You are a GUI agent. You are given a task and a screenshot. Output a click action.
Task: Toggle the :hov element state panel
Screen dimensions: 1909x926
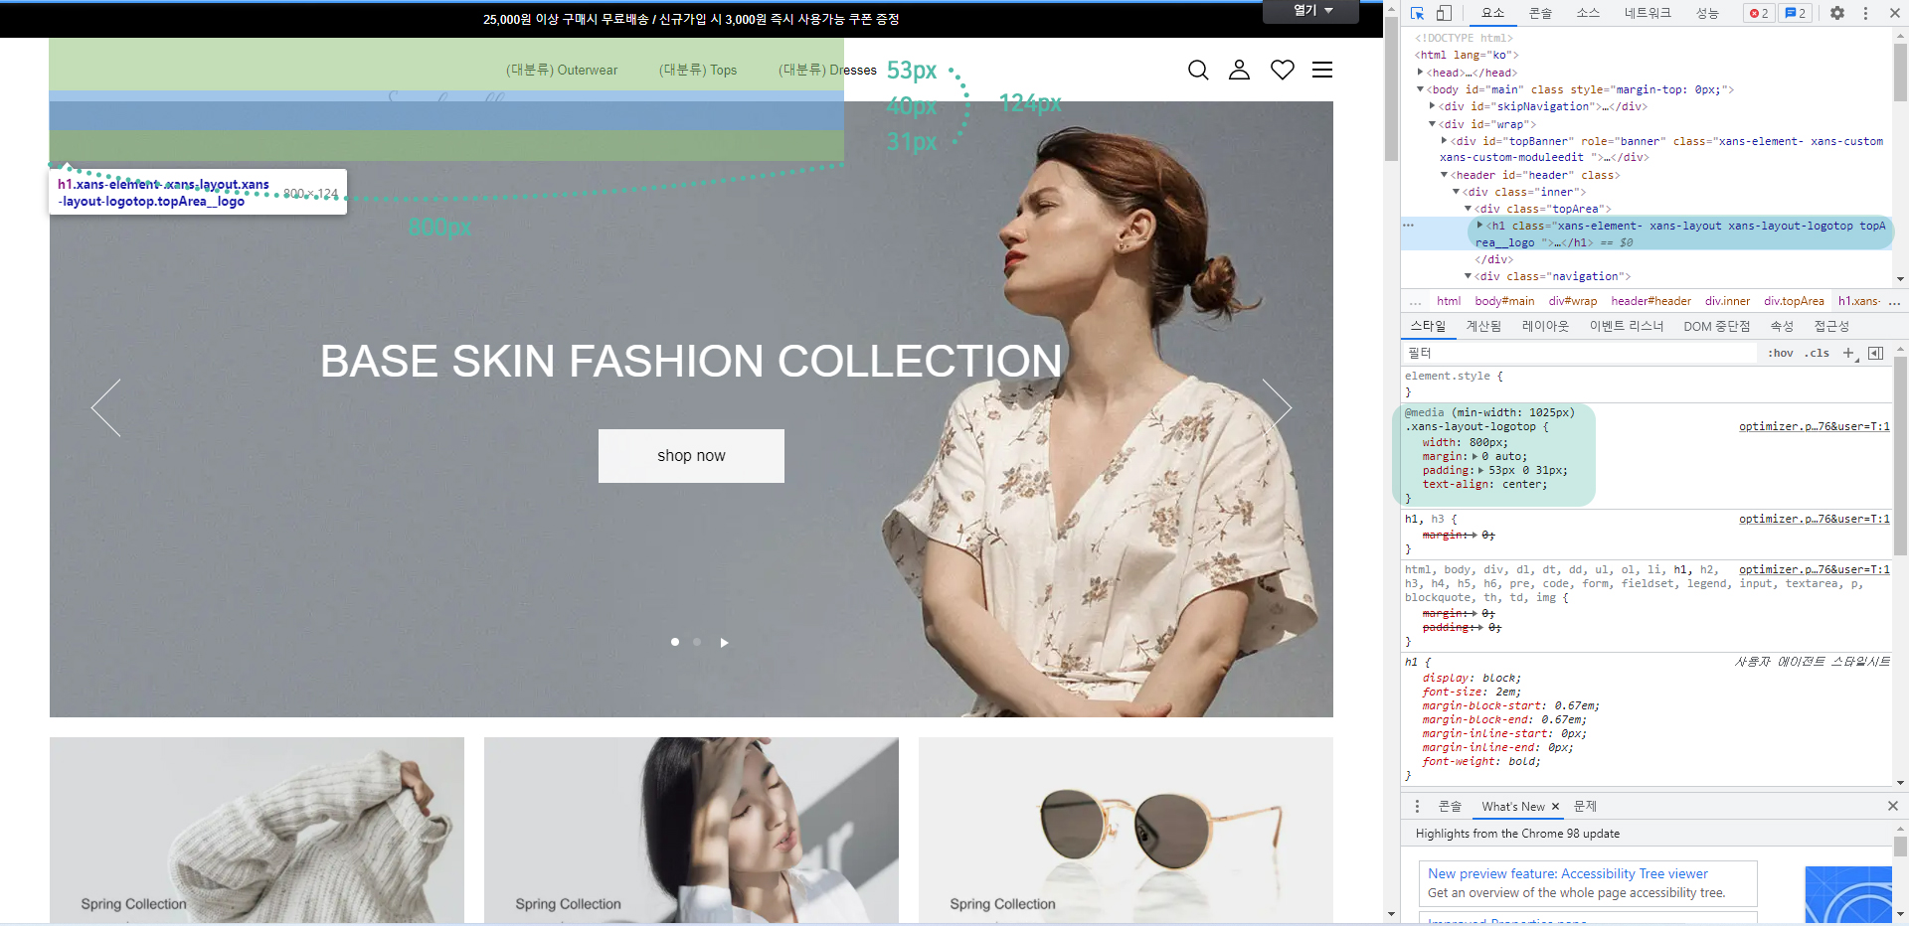[x=1781, y=353]
